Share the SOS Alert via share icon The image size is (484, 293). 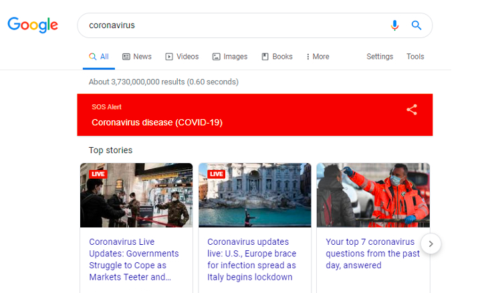point(412,110)
